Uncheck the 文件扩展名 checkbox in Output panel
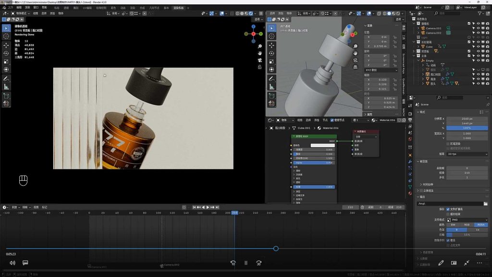492x277 pixels. pos(448,209)
